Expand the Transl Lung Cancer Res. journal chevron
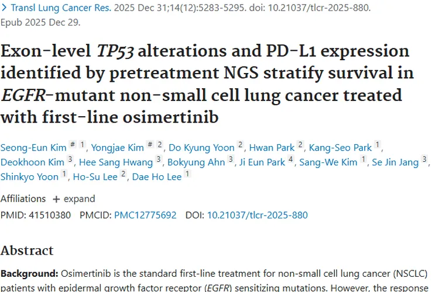Screen dimensions: 439x292 click(x=4, y=9)
